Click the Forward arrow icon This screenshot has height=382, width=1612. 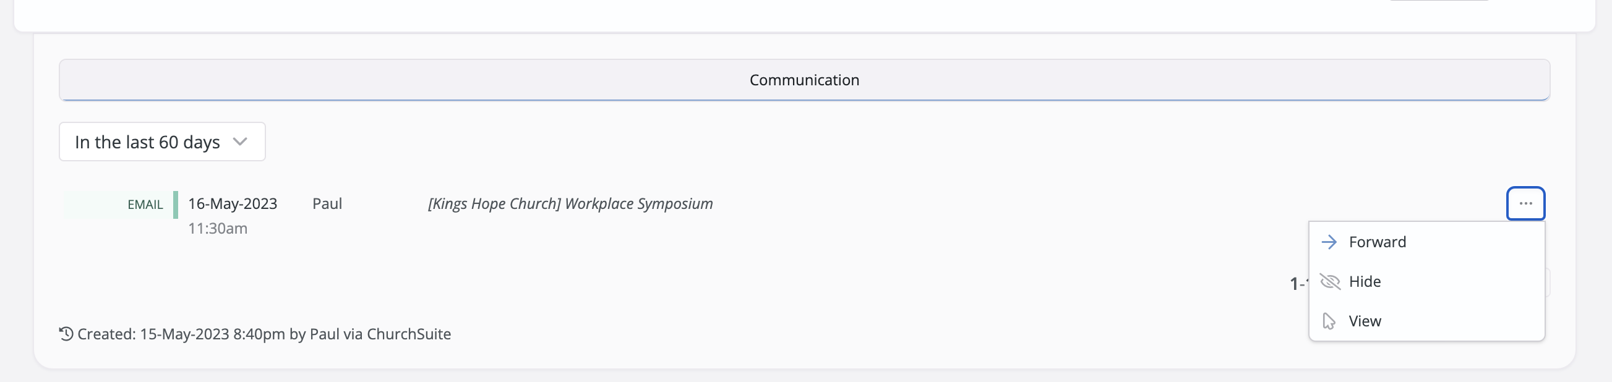point(1329,242)
